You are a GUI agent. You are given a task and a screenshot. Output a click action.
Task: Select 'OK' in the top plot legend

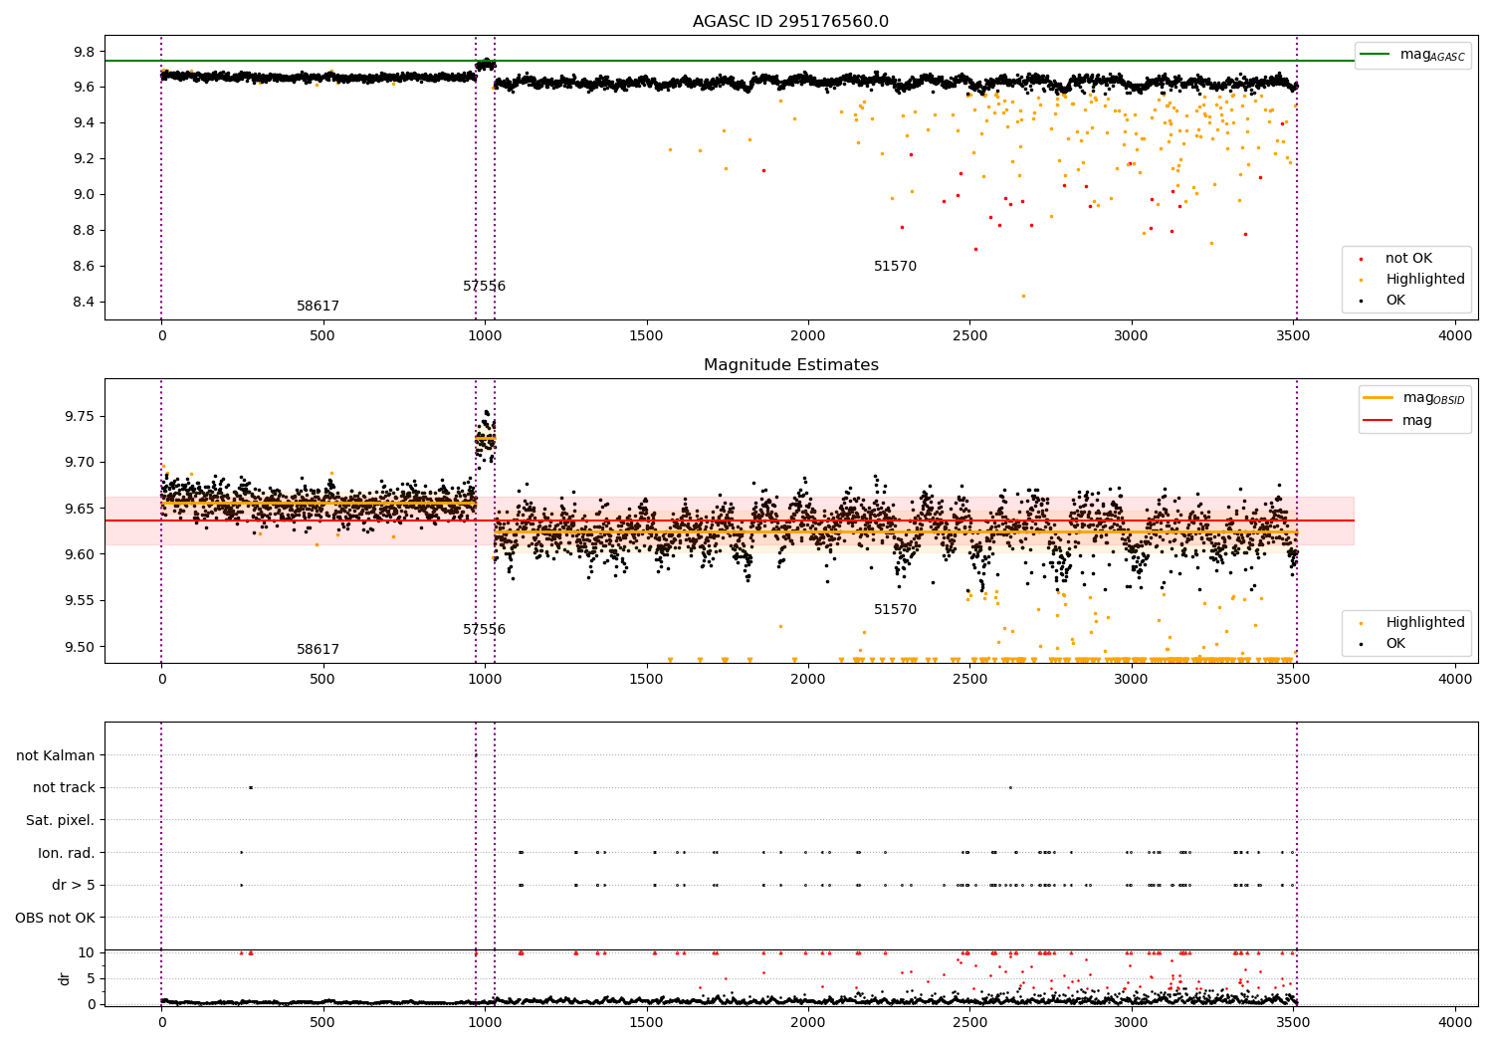point(1395,301)
